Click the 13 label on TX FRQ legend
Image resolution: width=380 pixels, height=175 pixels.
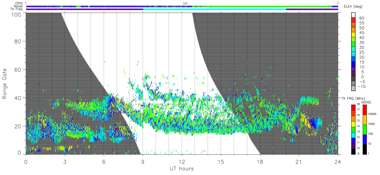click(359, 131)
